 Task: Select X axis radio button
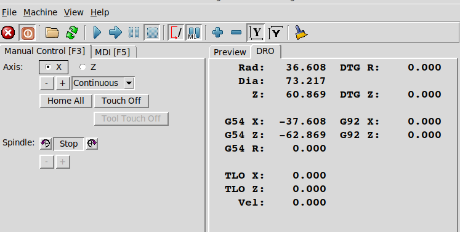point(54,68)
